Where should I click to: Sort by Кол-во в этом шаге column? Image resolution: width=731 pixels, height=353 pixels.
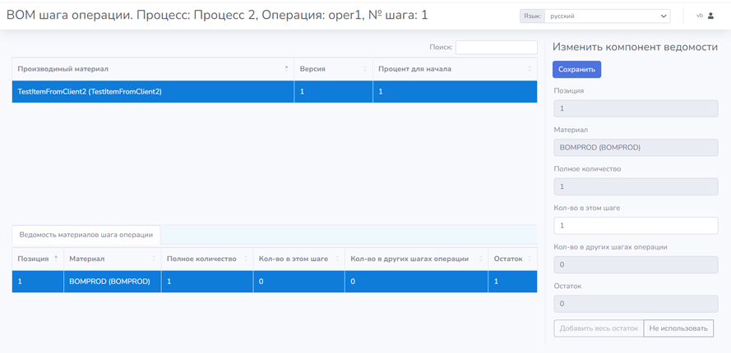click(298, 259)
